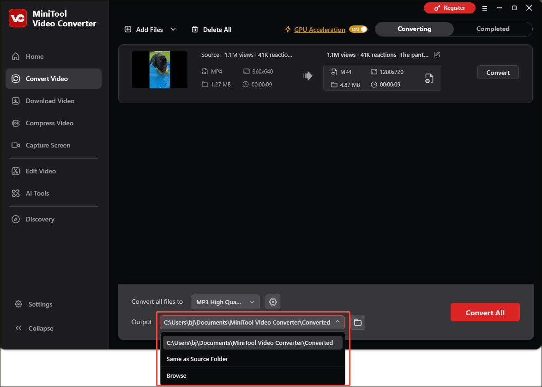Open Settings from sidebar
Viewport: 542px width, 387px height.
point(34,304)
